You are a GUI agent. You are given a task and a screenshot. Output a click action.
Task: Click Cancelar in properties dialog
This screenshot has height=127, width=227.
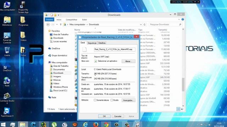[x=118, y=116]
